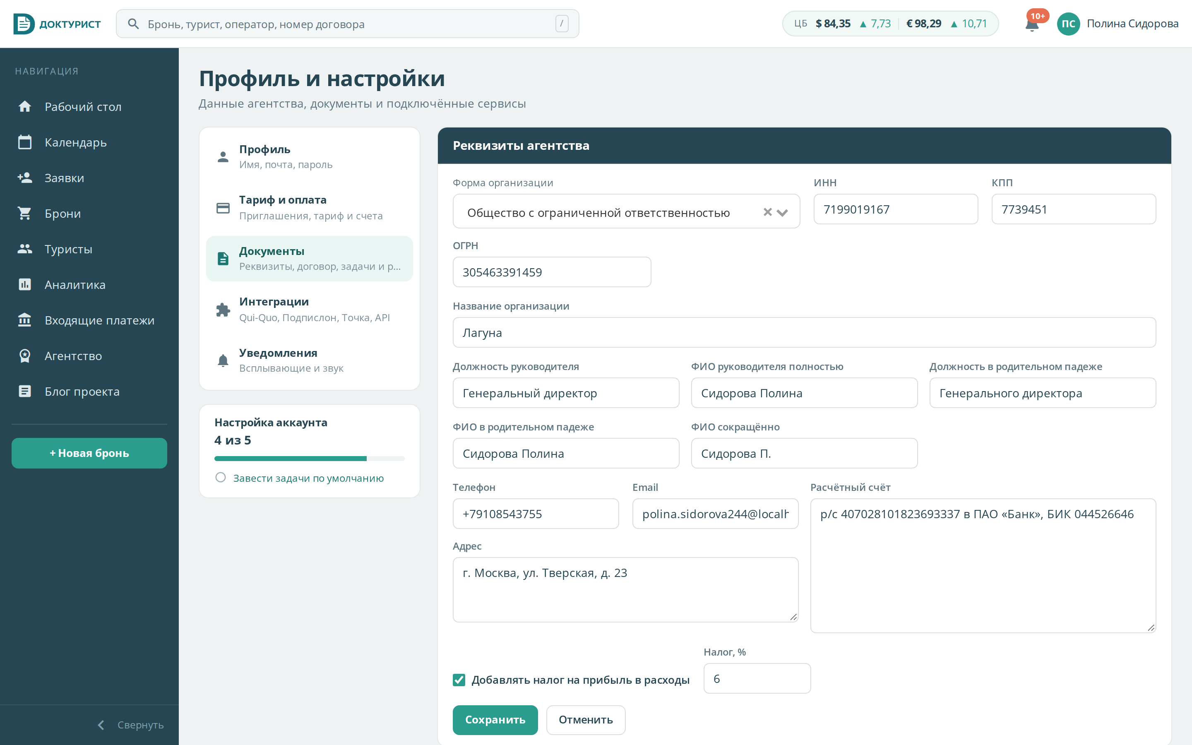The width and height of the screenshot is (1192, 745).
Task: Click the Завести задачи по умолчанию link
Action: (308, 478)
